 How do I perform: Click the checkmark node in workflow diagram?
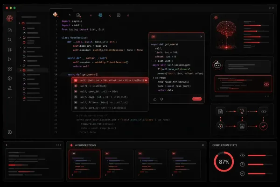click(263, 126)
